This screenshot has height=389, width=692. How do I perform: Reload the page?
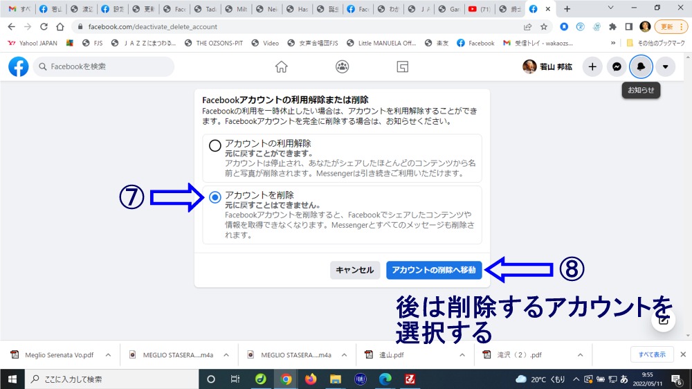point(44,26)
